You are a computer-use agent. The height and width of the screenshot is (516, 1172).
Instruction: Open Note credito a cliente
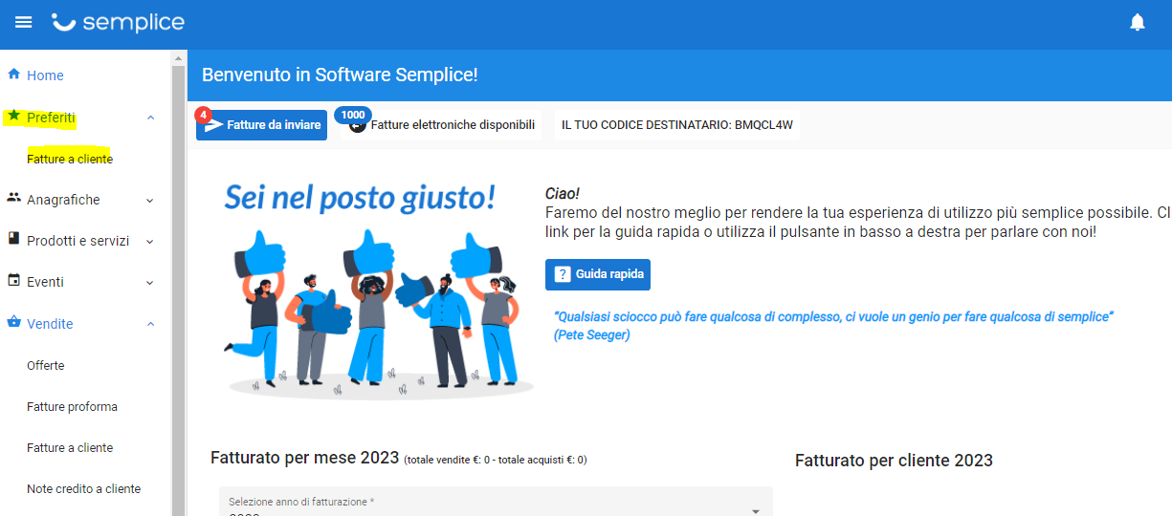tap(83, 488)
